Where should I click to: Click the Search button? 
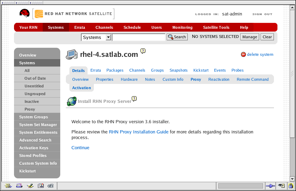(x=177, y=37)
